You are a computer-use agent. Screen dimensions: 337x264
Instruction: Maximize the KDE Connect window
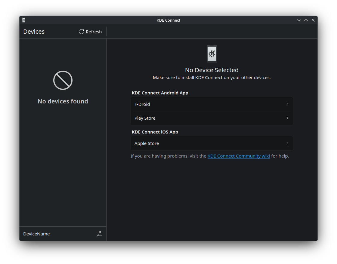pos(306,20)
